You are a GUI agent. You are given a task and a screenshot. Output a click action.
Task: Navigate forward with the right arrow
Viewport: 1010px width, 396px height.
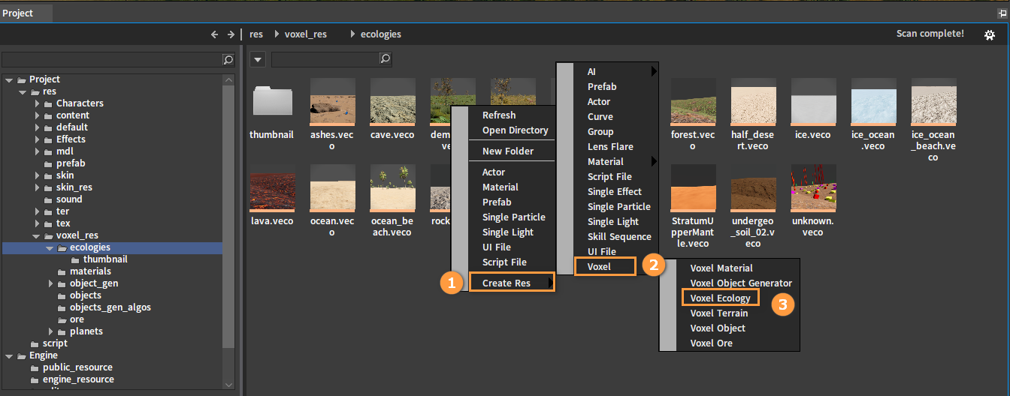point(231,34)
